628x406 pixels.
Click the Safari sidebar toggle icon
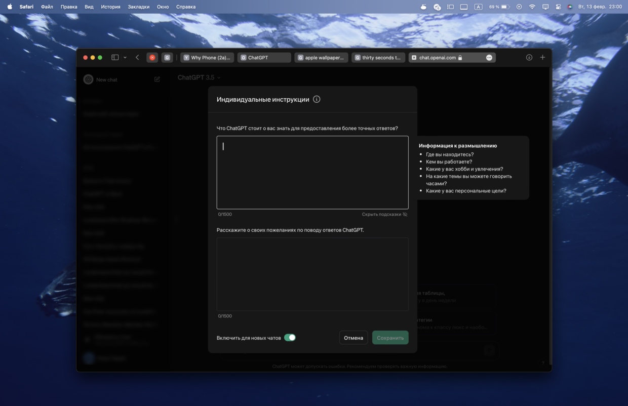coord(115,58)
